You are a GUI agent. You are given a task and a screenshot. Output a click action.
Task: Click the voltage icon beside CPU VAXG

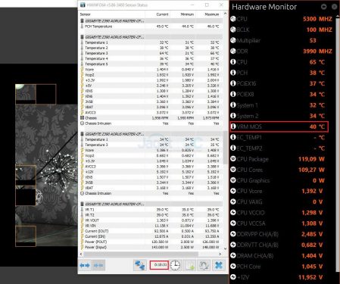click(x=233, y=202)
